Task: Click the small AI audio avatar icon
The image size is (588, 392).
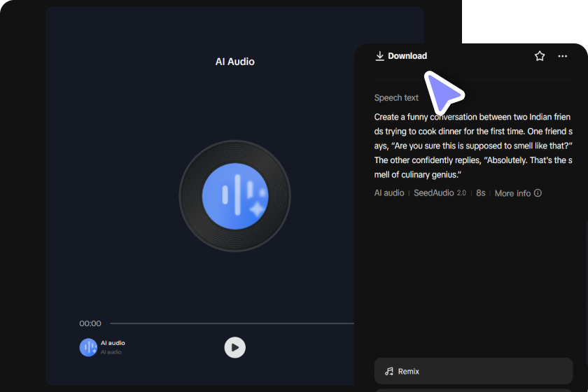Action: 88,347
